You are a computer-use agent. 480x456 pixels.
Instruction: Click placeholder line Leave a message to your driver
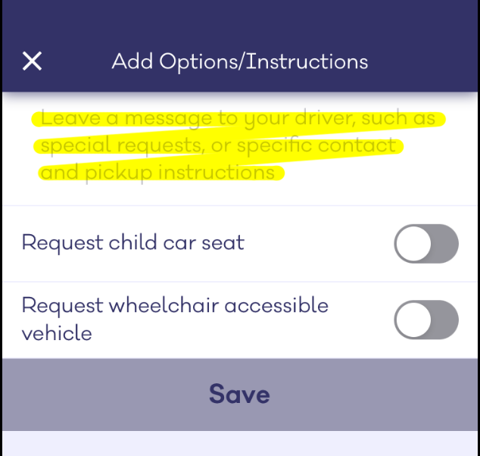click(238, 118)
